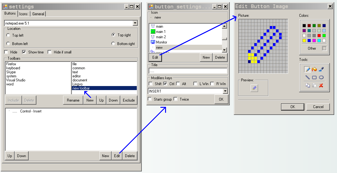Click the Copy image icon in Tools
337x173 pixels.
pos(307,85)
